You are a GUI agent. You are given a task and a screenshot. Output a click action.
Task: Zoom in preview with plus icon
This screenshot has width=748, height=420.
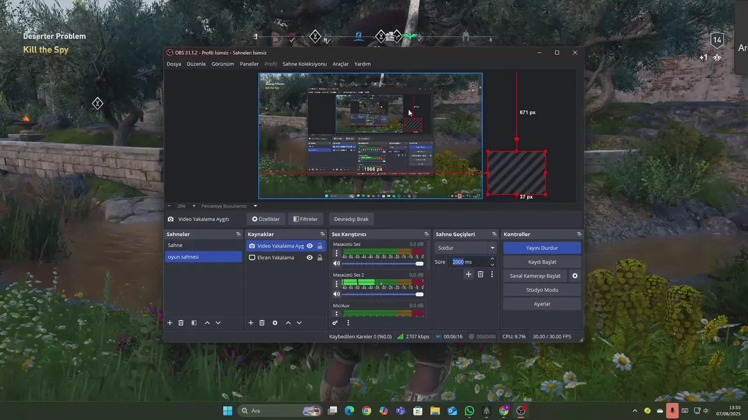[194, 206]
